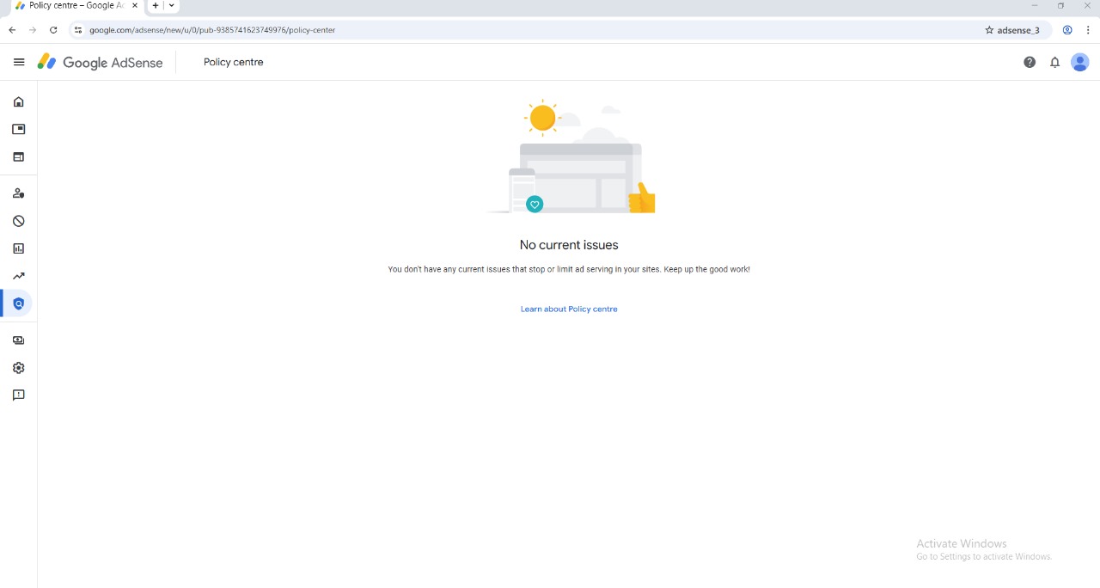1100x588 pixels.
Task: Click the No current issues heading
Action: tap(569, 245)
